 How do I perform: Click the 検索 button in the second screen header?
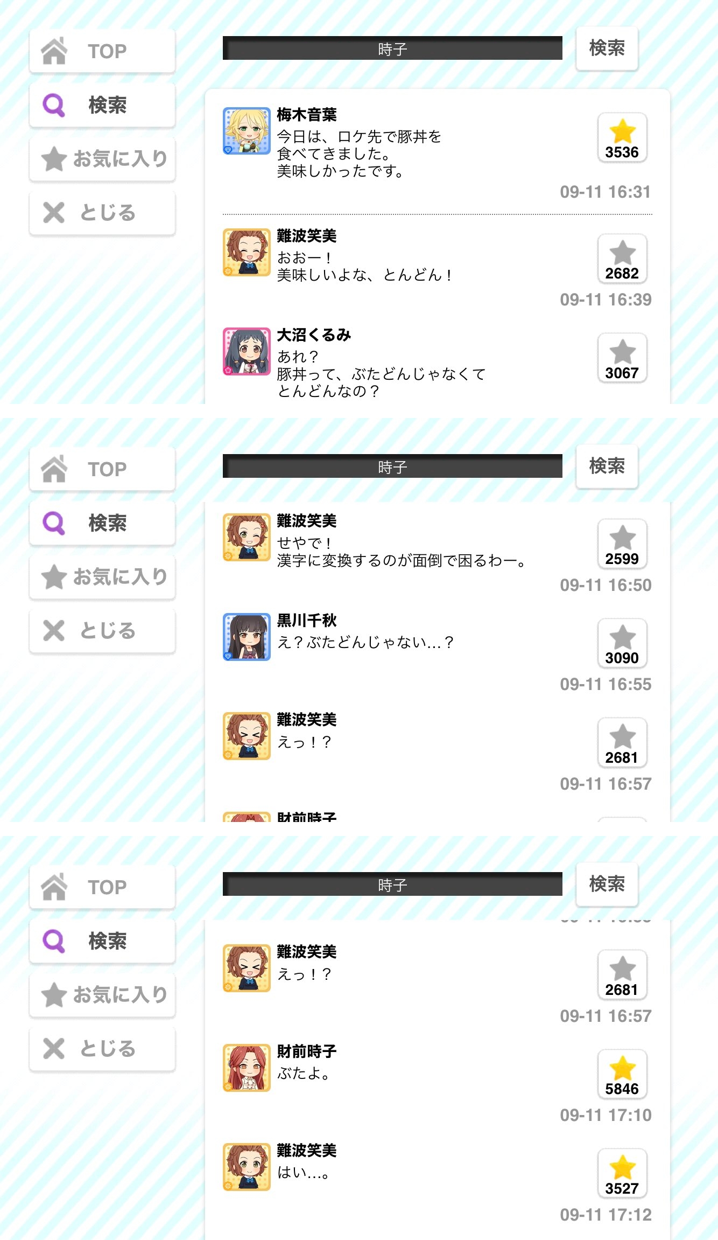[607, 466]
